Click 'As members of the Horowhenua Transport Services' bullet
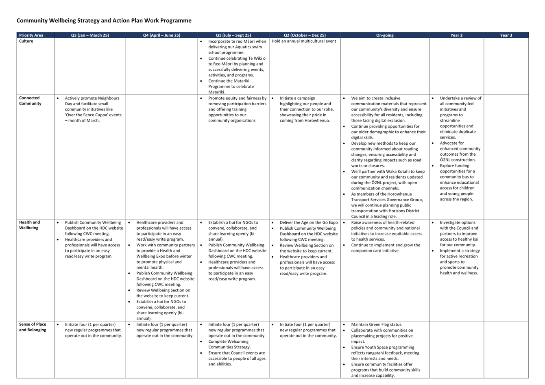Image resolution: width=545 pixels, height=385 pixels. 387,205
